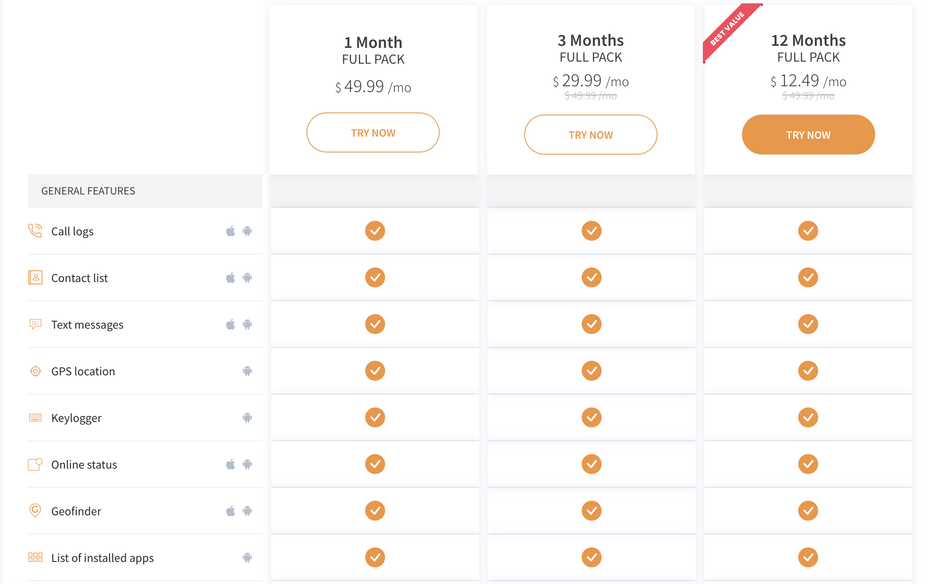Click the 1 Month Call logs checkmark
The image size is (941, 584).
point(375,231)
